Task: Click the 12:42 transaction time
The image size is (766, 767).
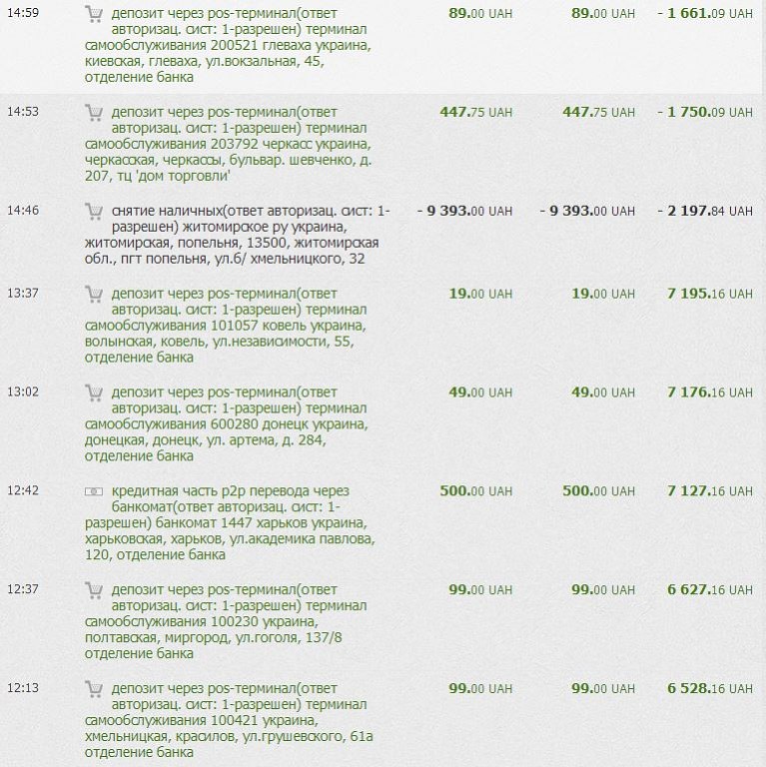Action: (x=23, y=491)
